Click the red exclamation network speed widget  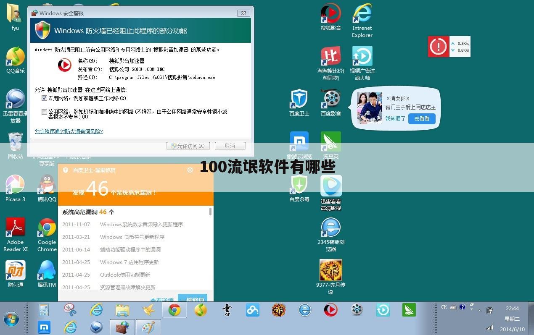438,47
